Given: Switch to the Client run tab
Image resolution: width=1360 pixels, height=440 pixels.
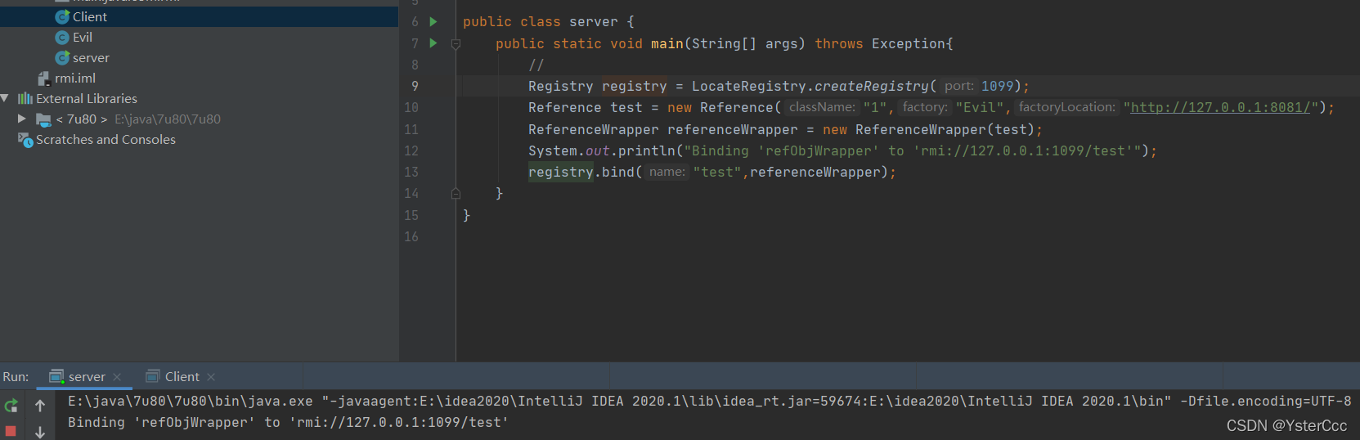Looking at the screenshot, I should click(182, 376).
